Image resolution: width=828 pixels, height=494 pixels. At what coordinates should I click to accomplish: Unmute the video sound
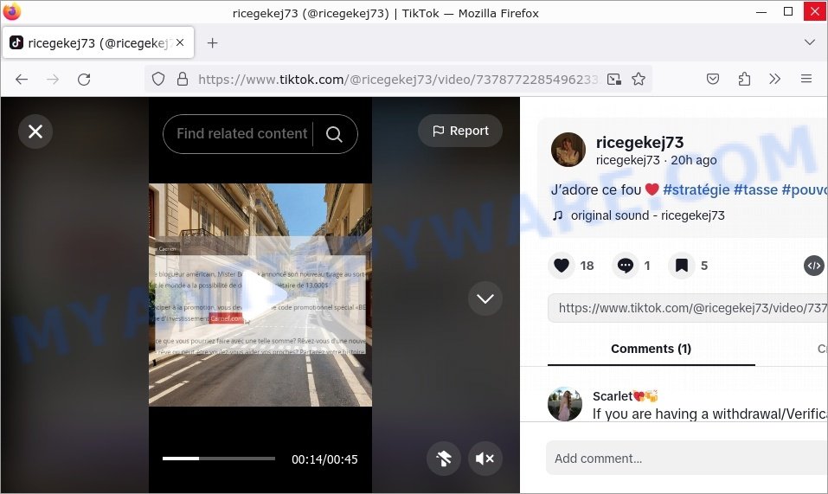(x=485, y=459)
